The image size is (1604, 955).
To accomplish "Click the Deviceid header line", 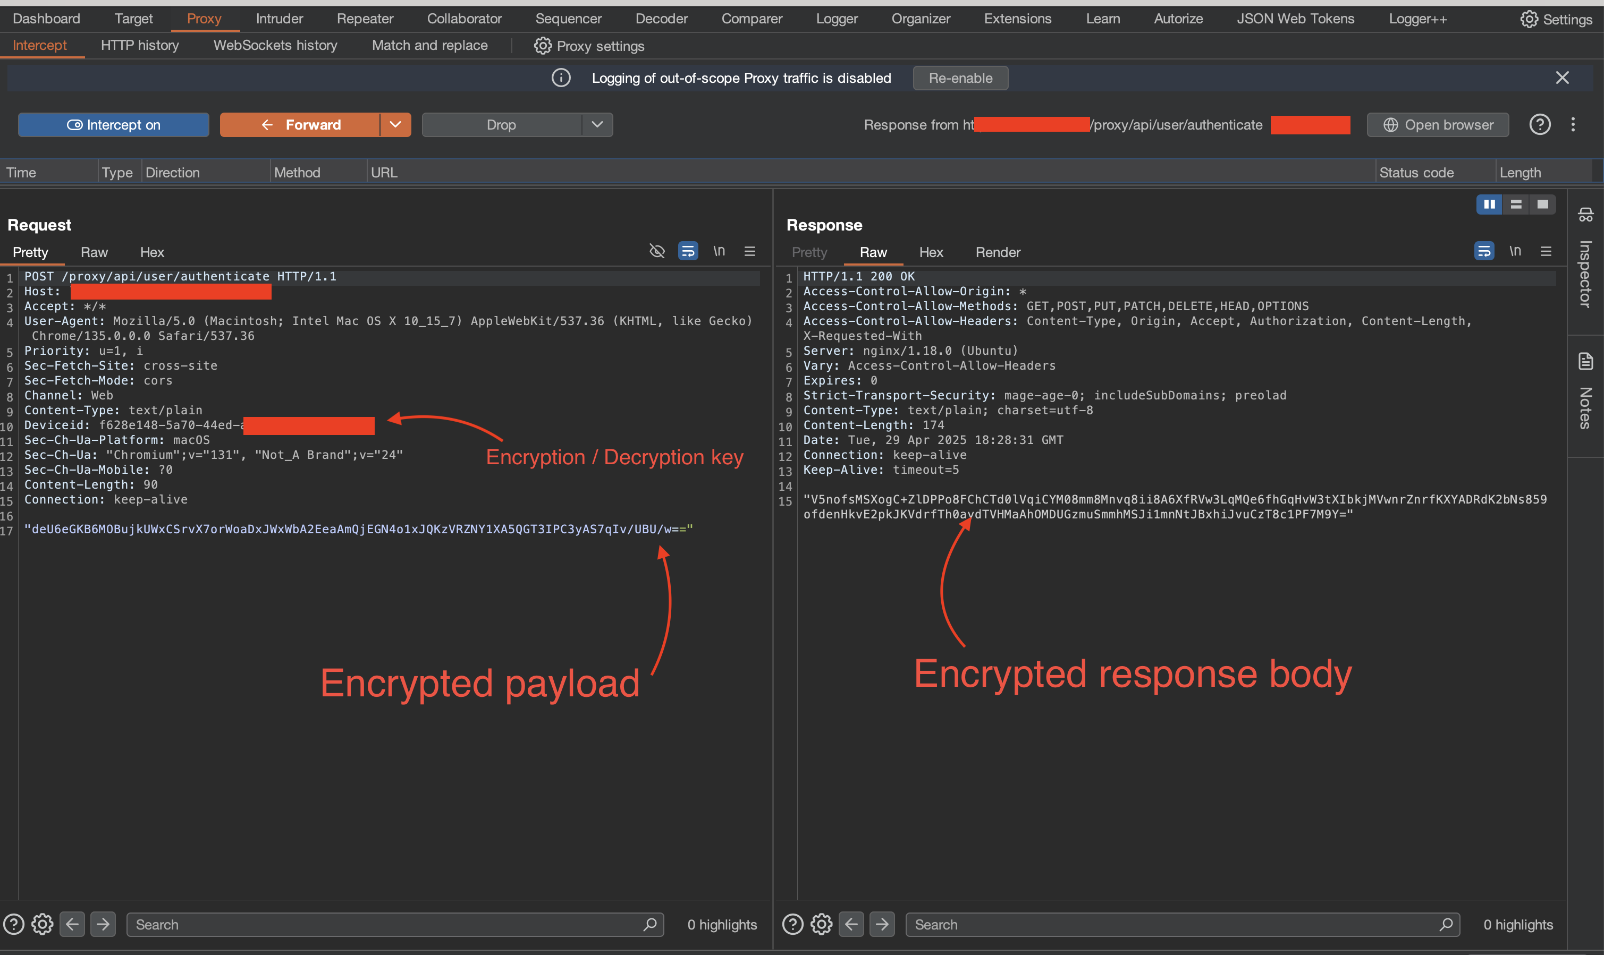I will (x=200, y=425).
